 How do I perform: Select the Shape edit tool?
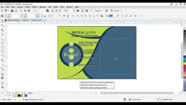[2, 25]
